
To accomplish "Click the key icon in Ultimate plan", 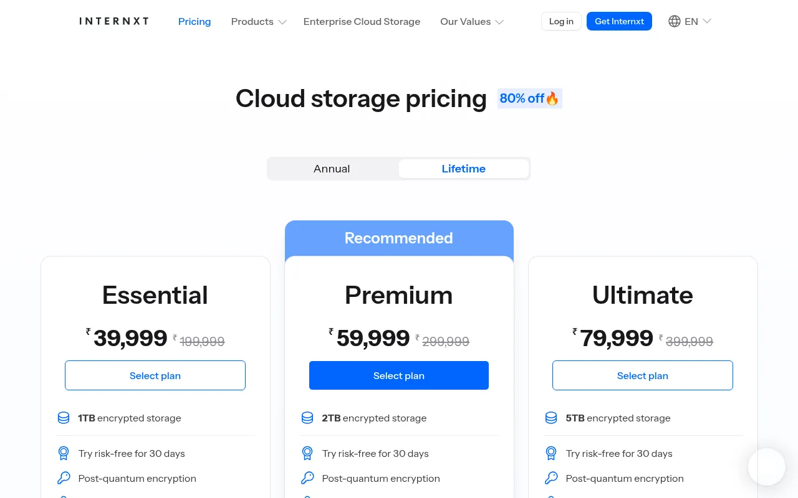I will (x=551, y=478).
